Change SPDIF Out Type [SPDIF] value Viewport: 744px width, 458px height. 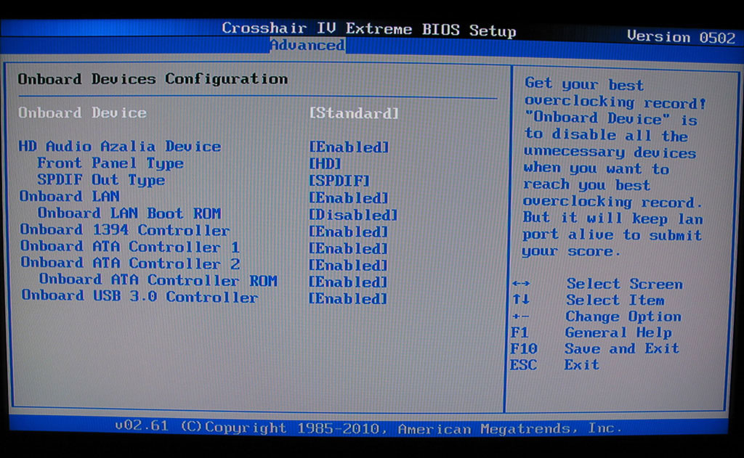339,181
